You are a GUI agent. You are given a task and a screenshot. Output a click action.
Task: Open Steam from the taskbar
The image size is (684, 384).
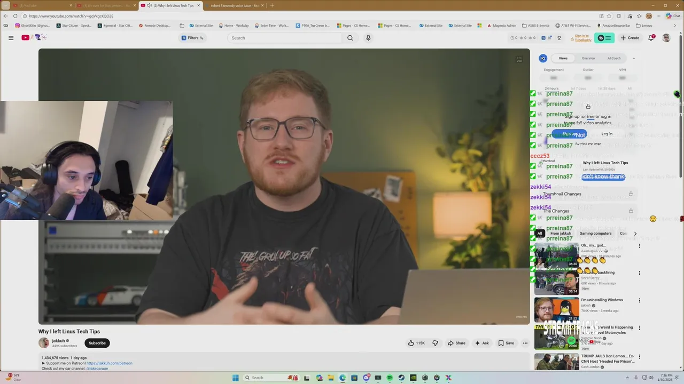pyautogui.click(x=401, y=378)
